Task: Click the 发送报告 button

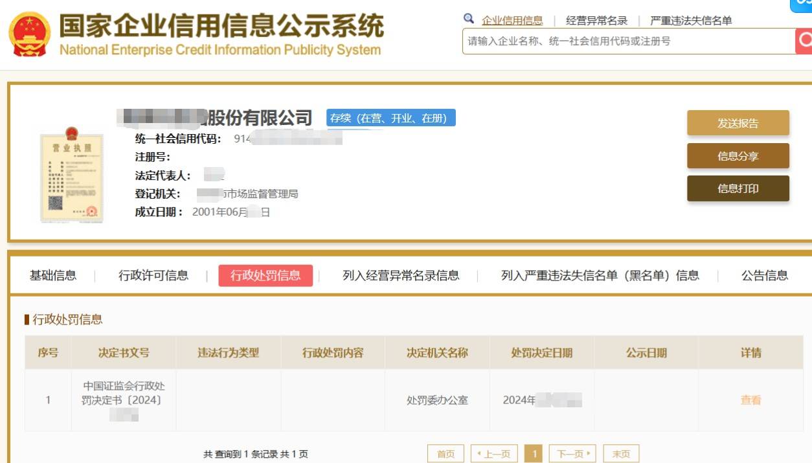Action: pyautogui.click(x=738, y=123)
